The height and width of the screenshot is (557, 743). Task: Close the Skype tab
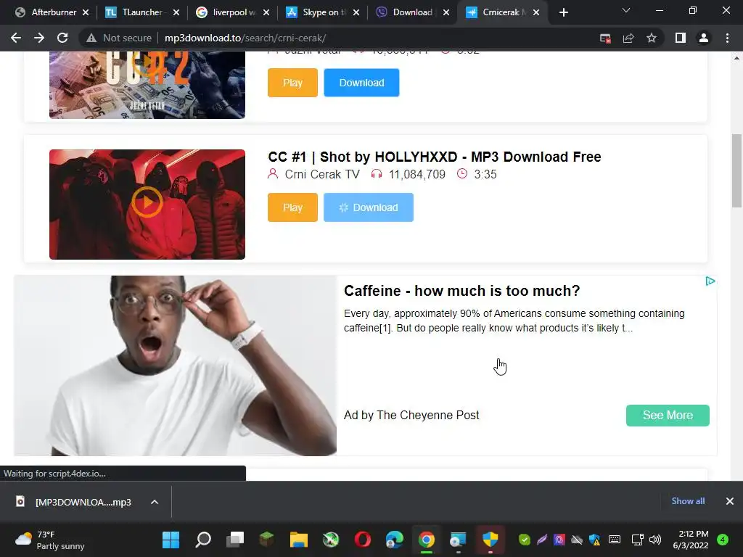356,12
